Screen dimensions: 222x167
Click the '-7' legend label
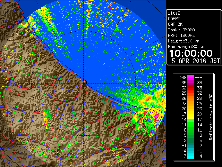click(x=184, y=156)
